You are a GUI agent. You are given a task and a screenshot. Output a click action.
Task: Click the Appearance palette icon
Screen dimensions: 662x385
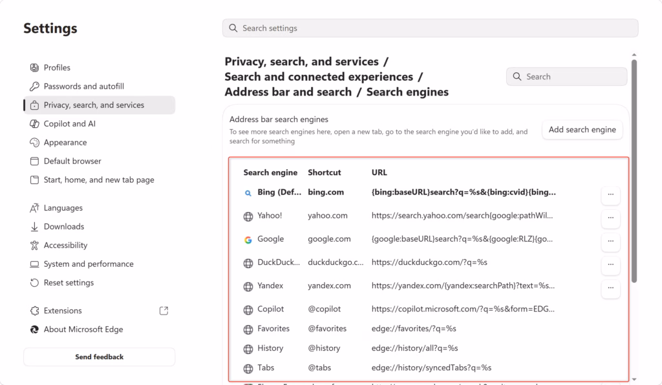click(x=34, y=143)
